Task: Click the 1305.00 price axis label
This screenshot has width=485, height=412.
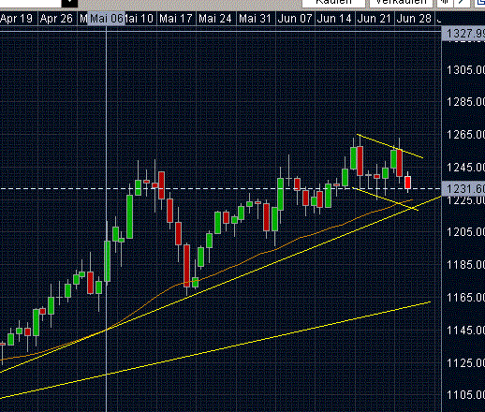Action: click(465, 69)
